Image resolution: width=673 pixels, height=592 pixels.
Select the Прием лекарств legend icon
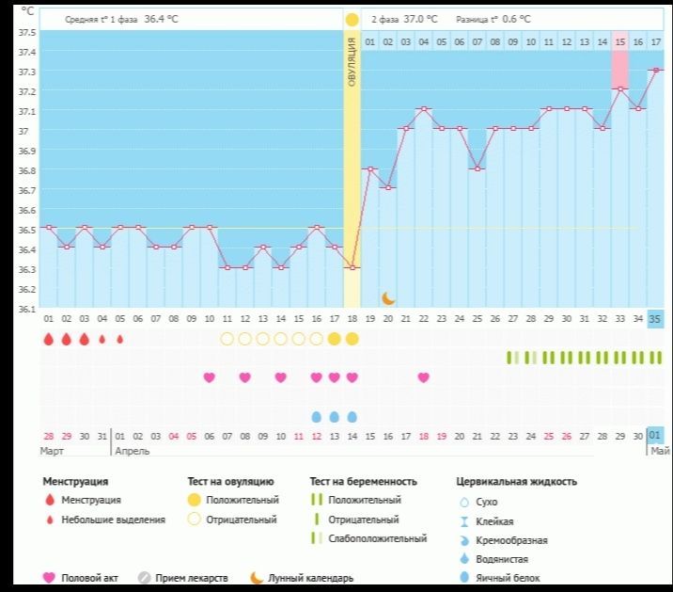(145, 578)
